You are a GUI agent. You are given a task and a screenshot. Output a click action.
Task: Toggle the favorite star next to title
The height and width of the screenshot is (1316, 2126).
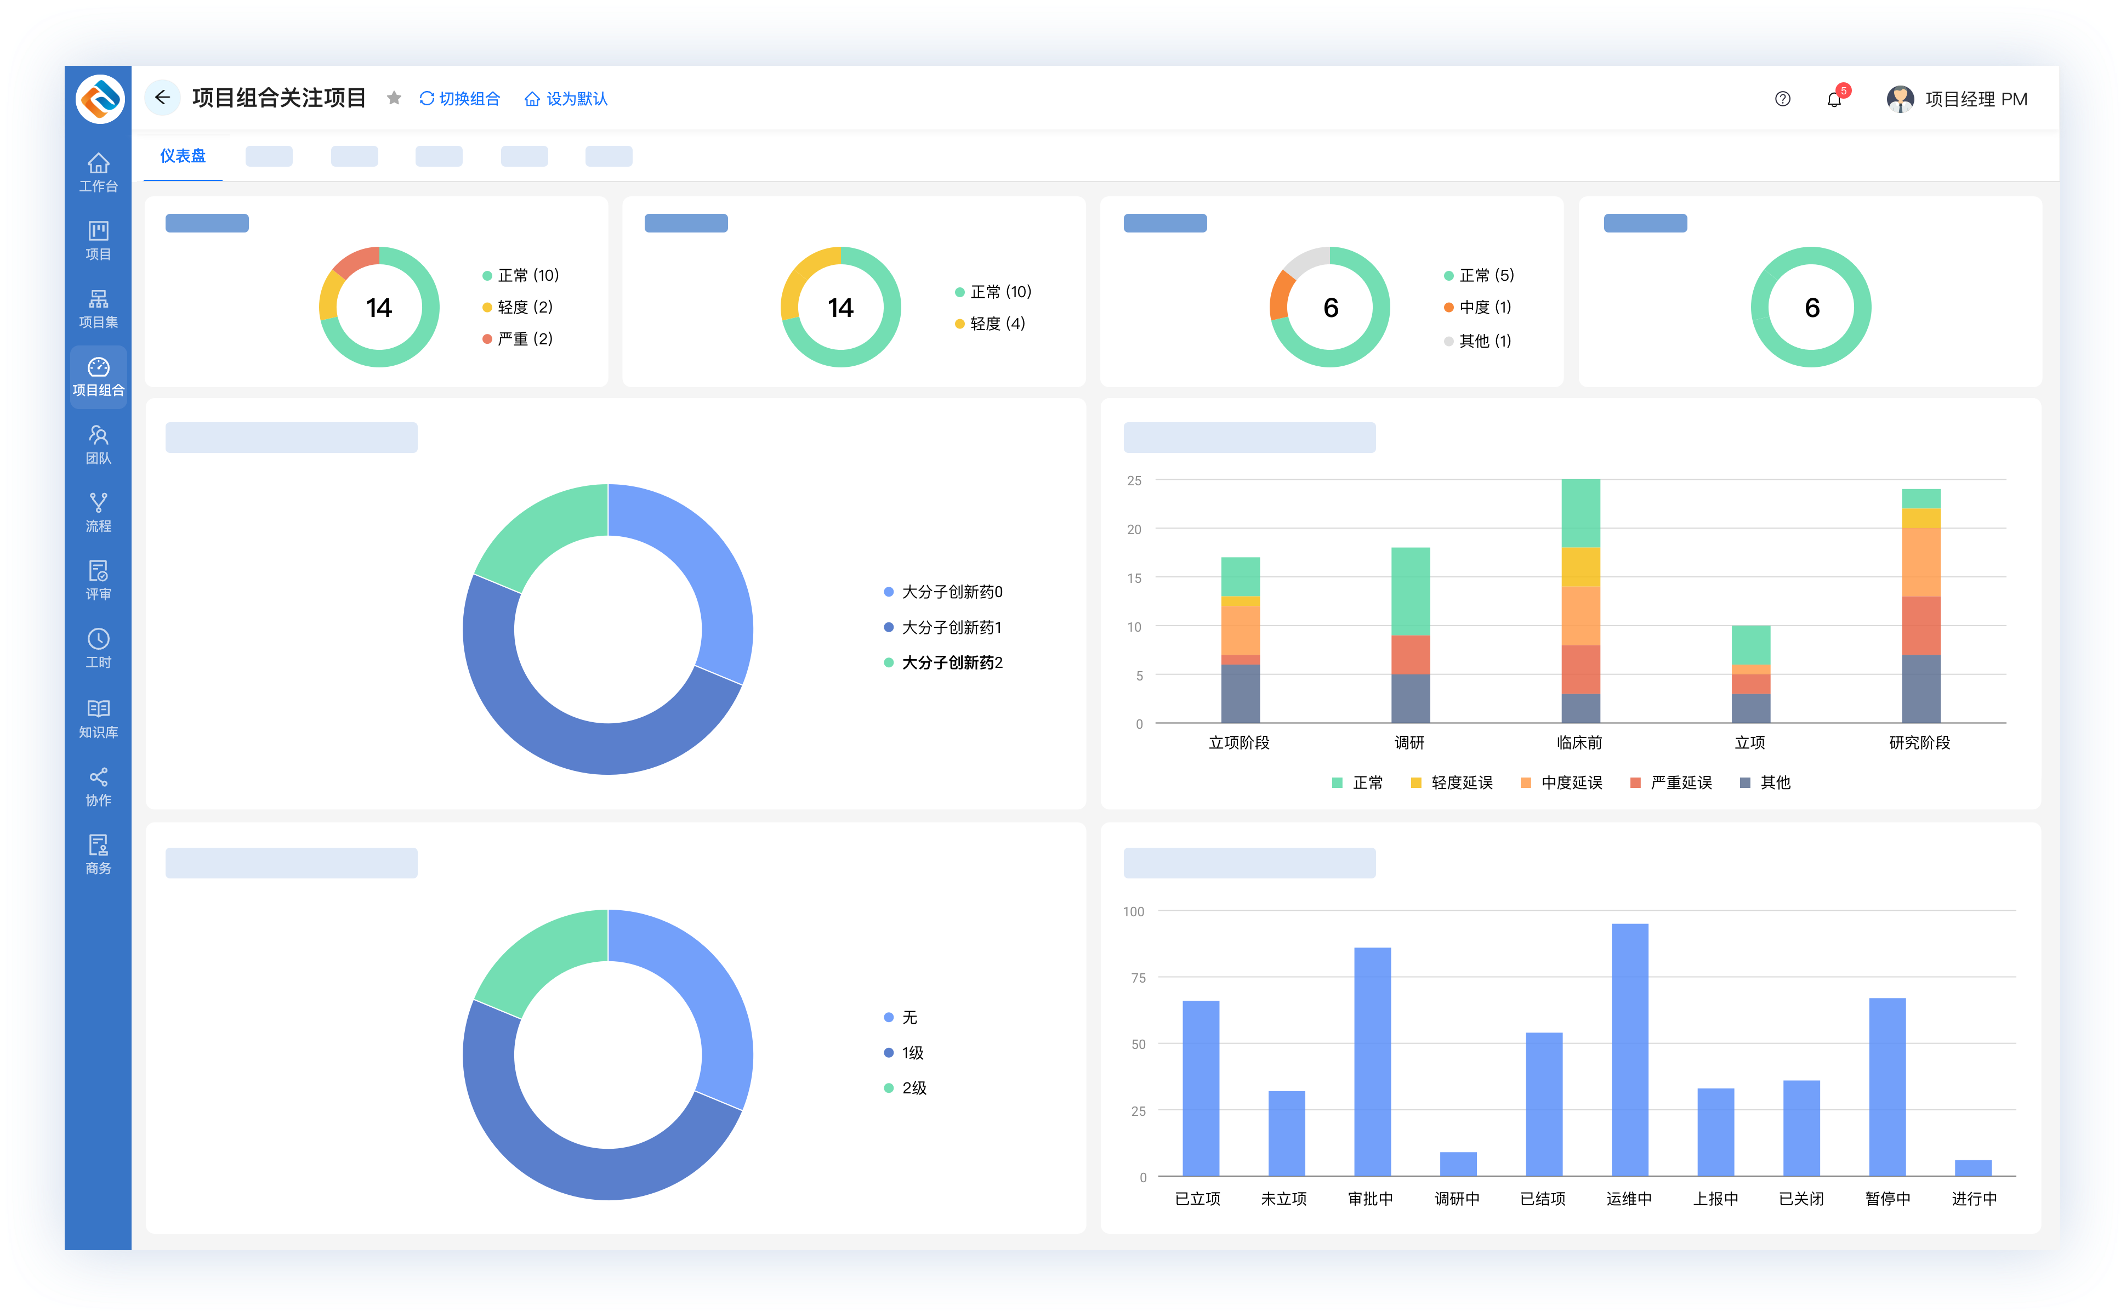coord(394,98)
